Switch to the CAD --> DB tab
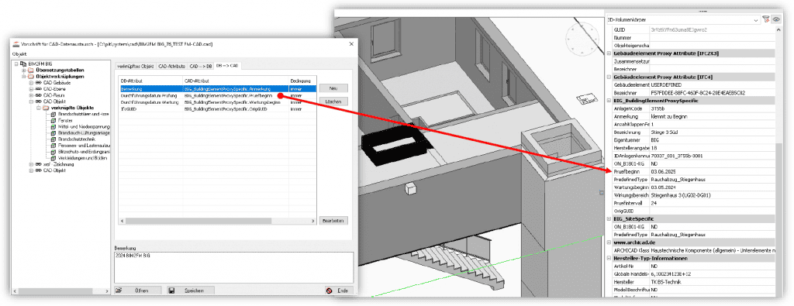The width and height of the screenshot is (794, 306). click(x=200, y=67)
